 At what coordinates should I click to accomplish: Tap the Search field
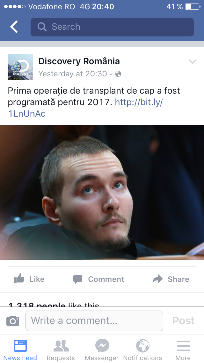(112, 27)
